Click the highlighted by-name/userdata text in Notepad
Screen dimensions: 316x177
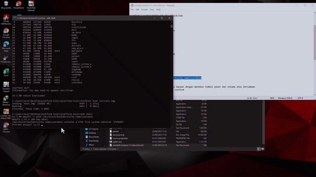(187, 78)
